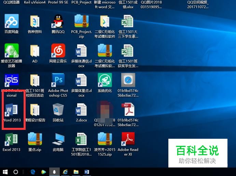Launch 网易云音乐 music app

58,51
